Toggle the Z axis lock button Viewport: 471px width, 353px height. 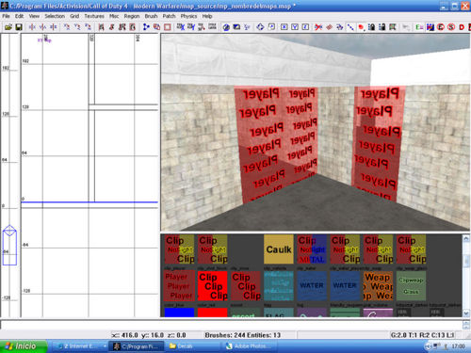[x=305, y=27]
